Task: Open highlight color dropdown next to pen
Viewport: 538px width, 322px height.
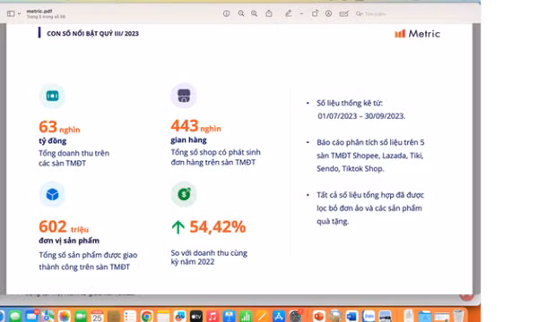Action: [x=301, y=14]
